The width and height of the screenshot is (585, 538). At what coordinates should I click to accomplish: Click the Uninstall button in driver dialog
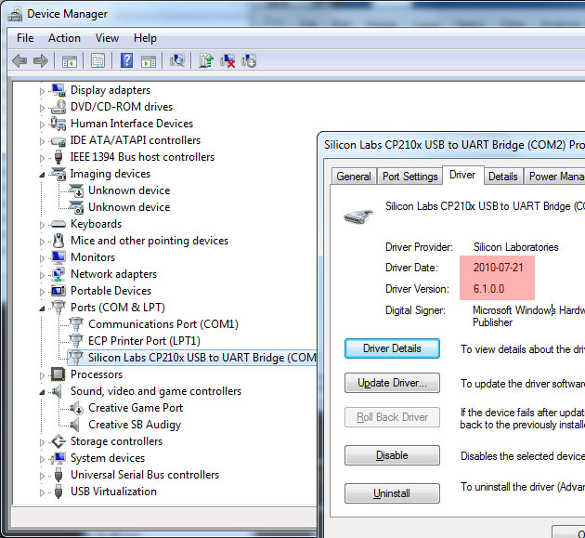[391, 493]
